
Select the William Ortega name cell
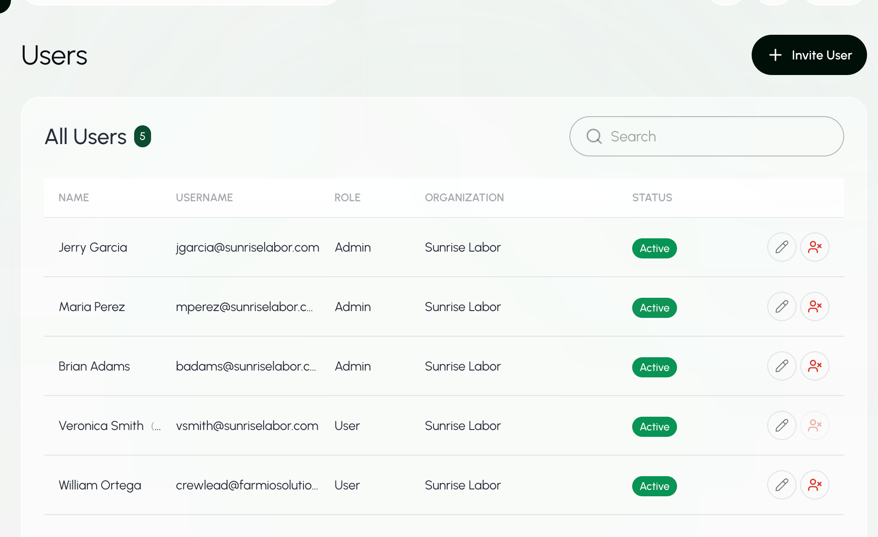point(100,485)
